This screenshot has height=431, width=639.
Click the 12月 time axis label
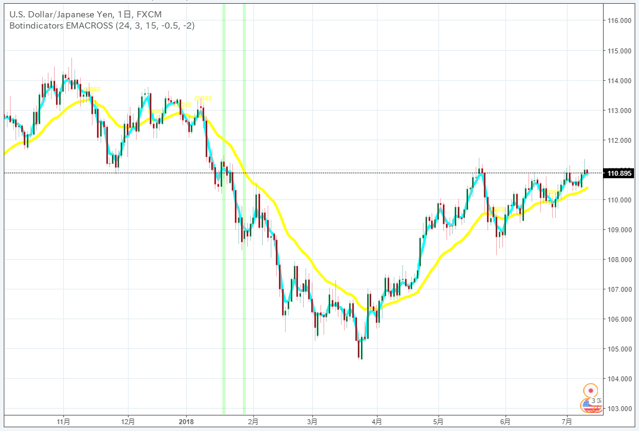pos(128,422)
